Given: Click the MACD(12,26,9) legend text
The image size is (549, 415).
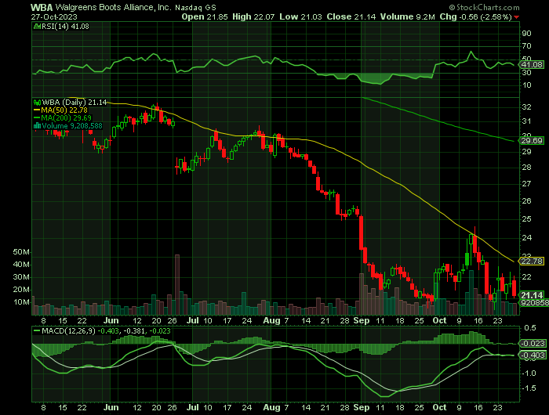Looking at the screenshot, I should (x=68, y=330).
